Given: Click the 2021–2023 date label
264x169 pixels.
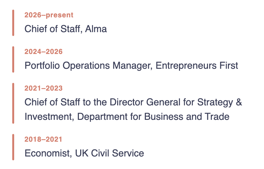Looking at the screenshot, I should tap(43, 88).
